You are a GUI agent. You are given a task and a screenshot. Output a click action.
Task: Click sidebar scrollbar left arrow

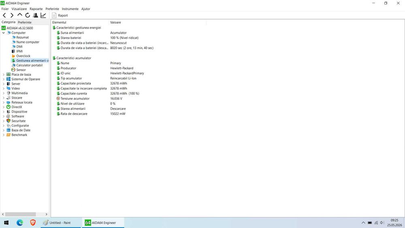coord(3,214)
